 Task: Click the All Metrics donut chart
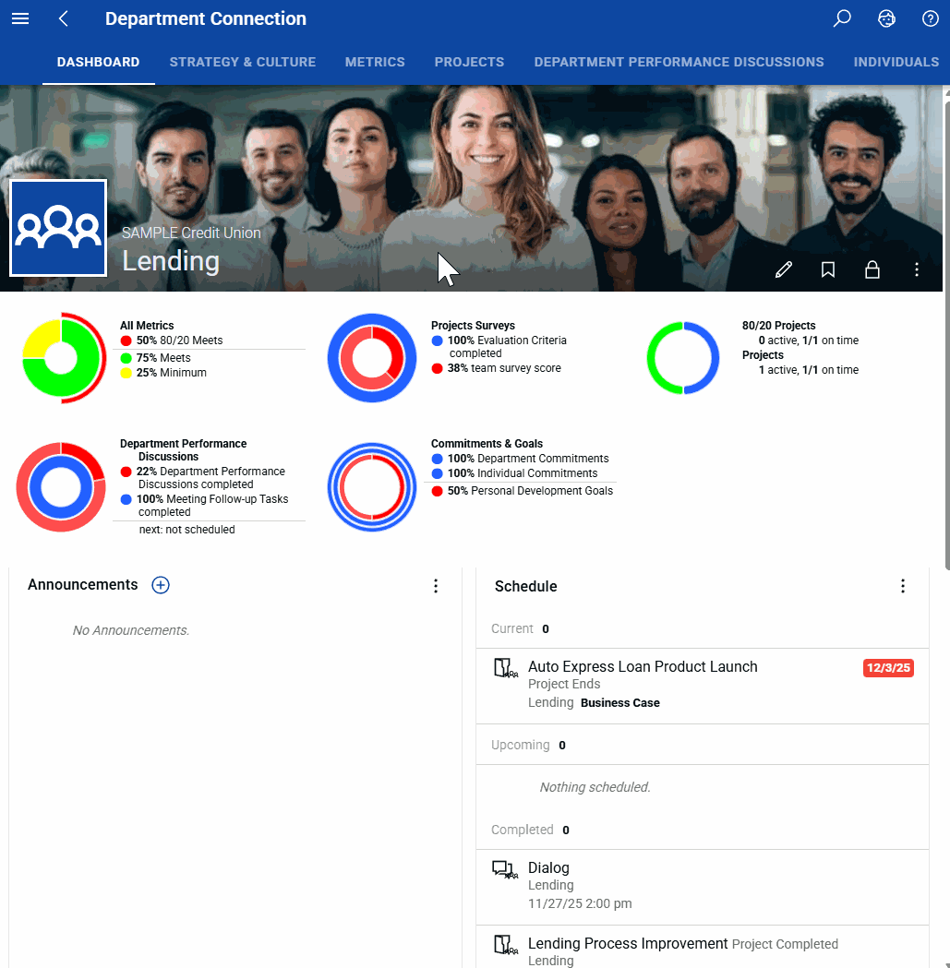pos(63,358)
